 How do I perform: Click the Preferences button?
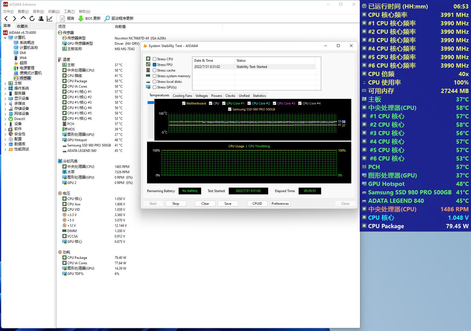[280, 204]
